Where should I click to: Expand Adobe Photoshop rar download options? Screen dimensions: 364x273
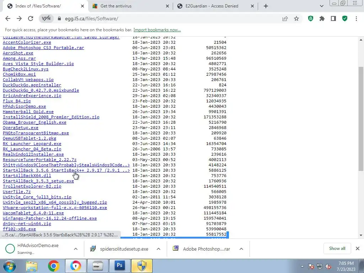click(241, 249)
